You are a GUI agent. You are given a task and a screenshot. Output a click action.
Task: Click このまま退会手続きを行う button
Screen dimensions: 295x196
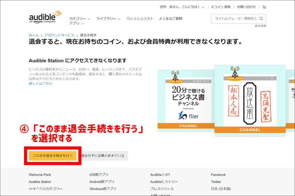[x=52, y=156]
